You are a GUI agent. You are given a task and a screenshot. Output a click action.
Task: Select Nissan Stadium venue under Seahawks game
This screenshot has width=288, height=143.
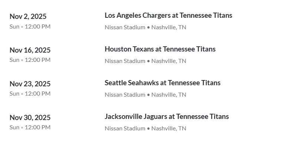click(x=125, y=95)
